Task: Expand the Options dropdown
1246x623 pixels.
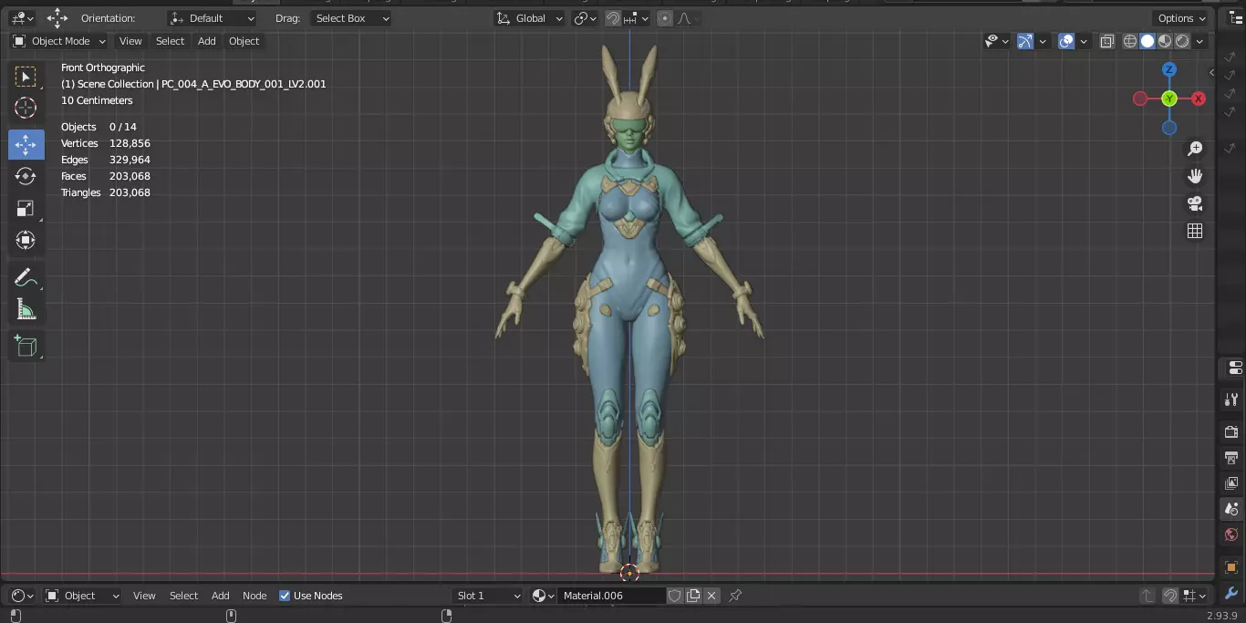Action: tap(1182, 18)
